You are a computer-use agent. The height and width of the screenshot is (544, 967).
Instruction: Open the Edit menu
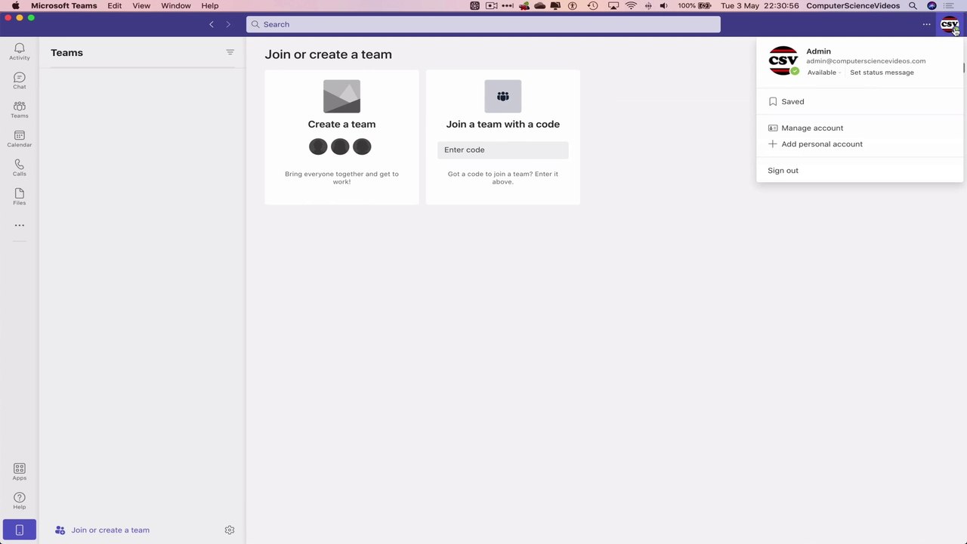pos(114,6)
